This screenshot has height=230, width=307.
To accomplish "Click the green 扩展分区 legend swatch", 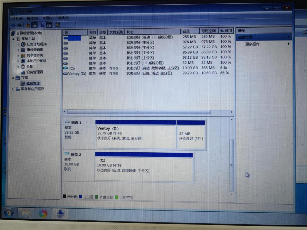I will point(96,197).
